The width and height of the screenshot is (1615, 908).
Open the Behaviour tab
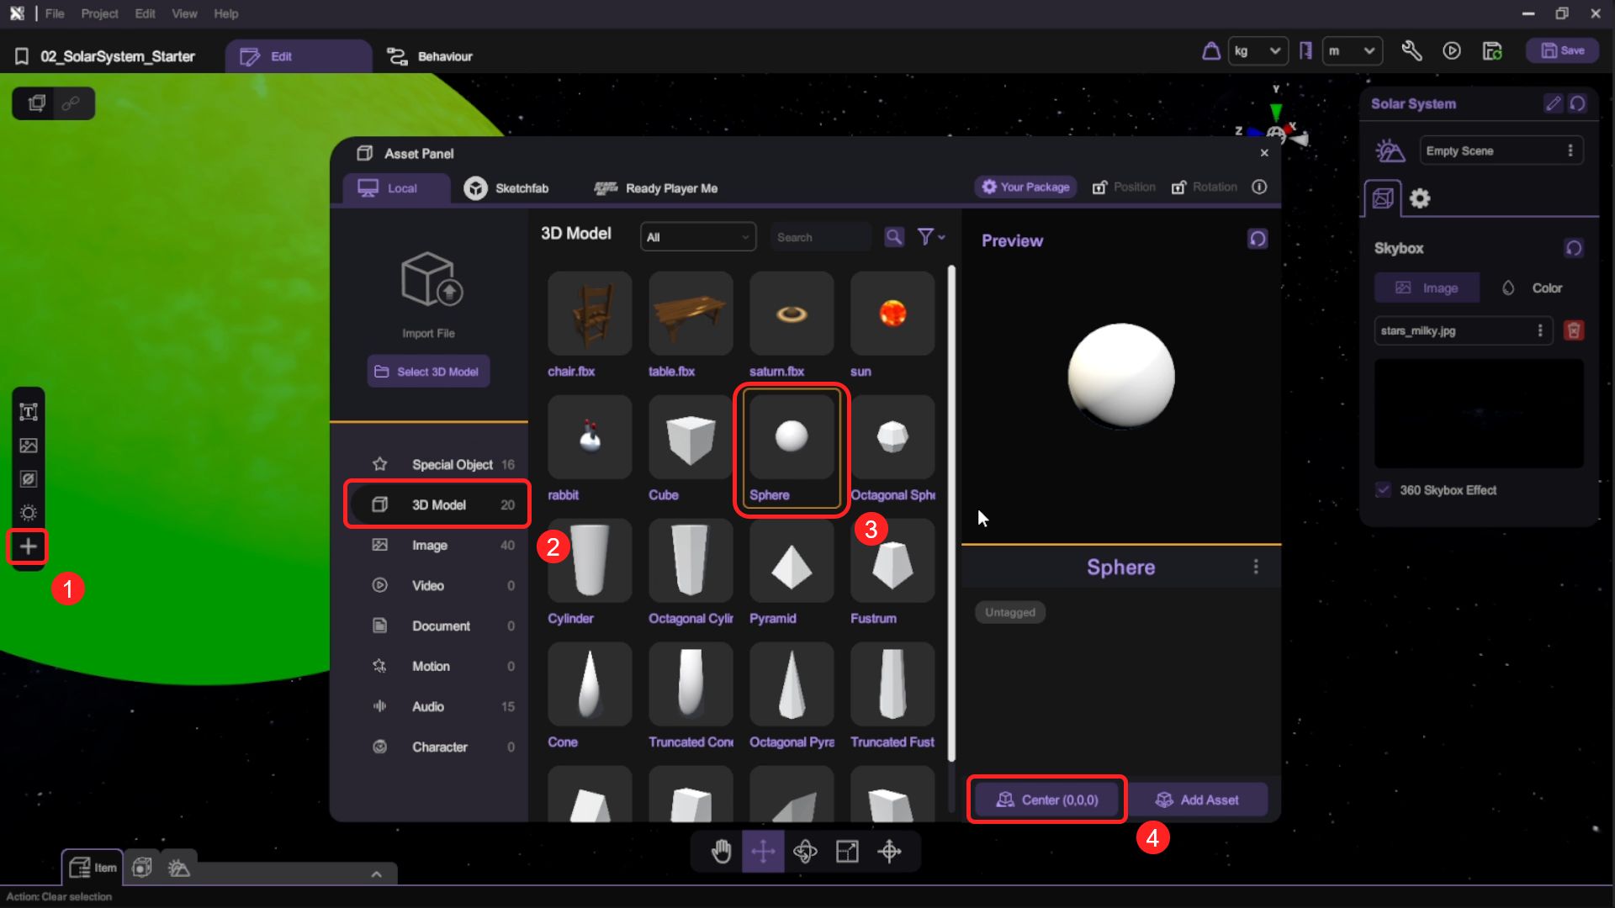tap(430, 56)
